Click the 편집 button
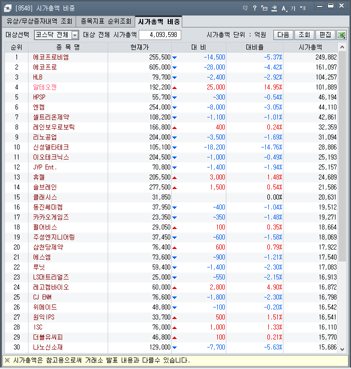 (325, 35)
